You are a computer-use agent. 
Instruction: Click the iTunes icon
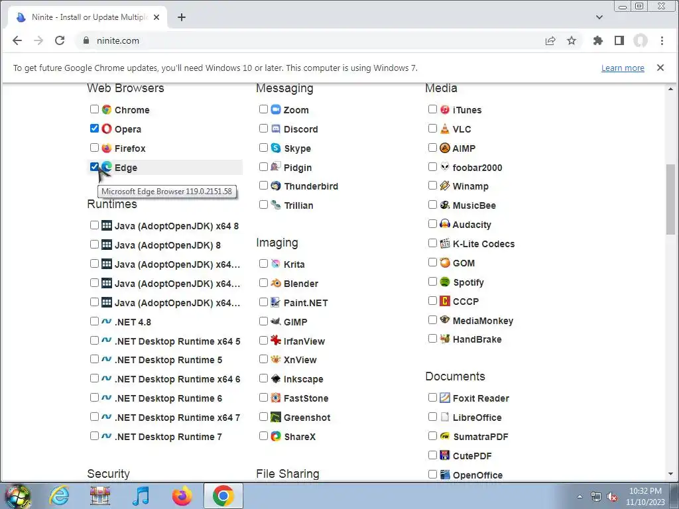(x=445, y=109)
